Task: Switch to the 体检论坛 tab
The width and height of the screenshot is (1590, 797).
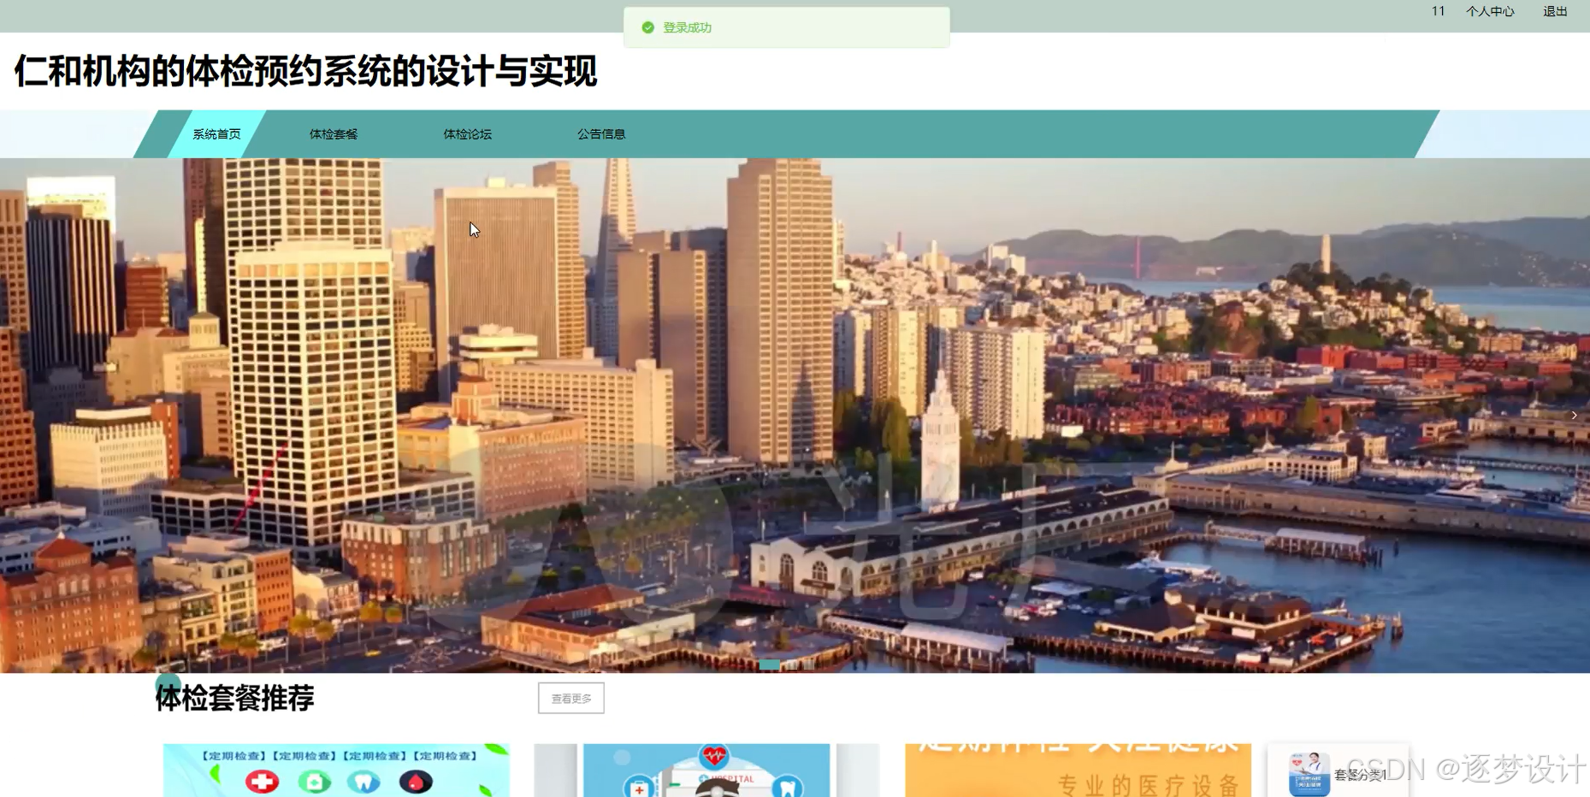Action: 467,133
